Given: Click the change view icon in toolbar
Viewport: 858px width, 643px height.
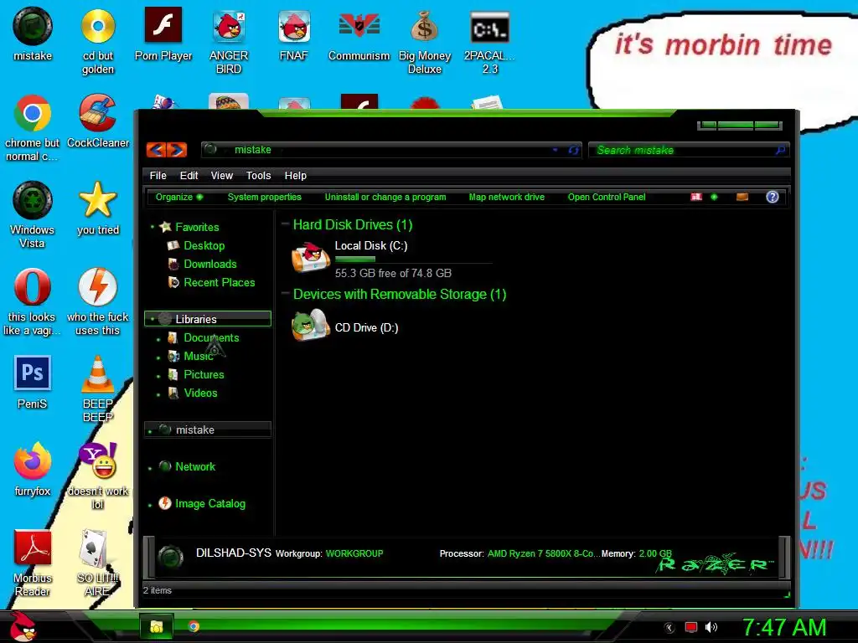Looking at the screenshot, I should point(696,197).
